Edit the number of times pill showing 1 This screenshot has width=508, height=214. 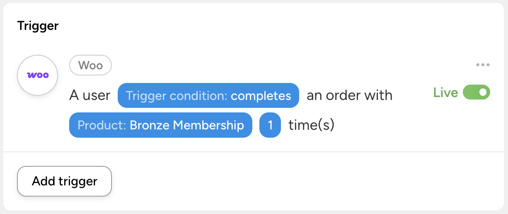pos(270,125)
